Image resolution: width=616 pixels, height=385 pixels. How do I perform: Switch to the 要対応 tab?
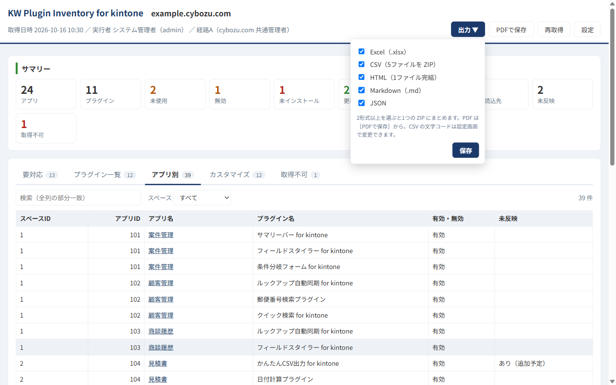pyautogui.click(x=40, y=175)
